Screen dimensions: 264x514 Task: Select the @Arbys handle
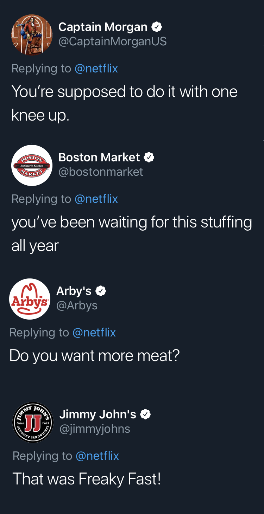[x=77, y=306]
